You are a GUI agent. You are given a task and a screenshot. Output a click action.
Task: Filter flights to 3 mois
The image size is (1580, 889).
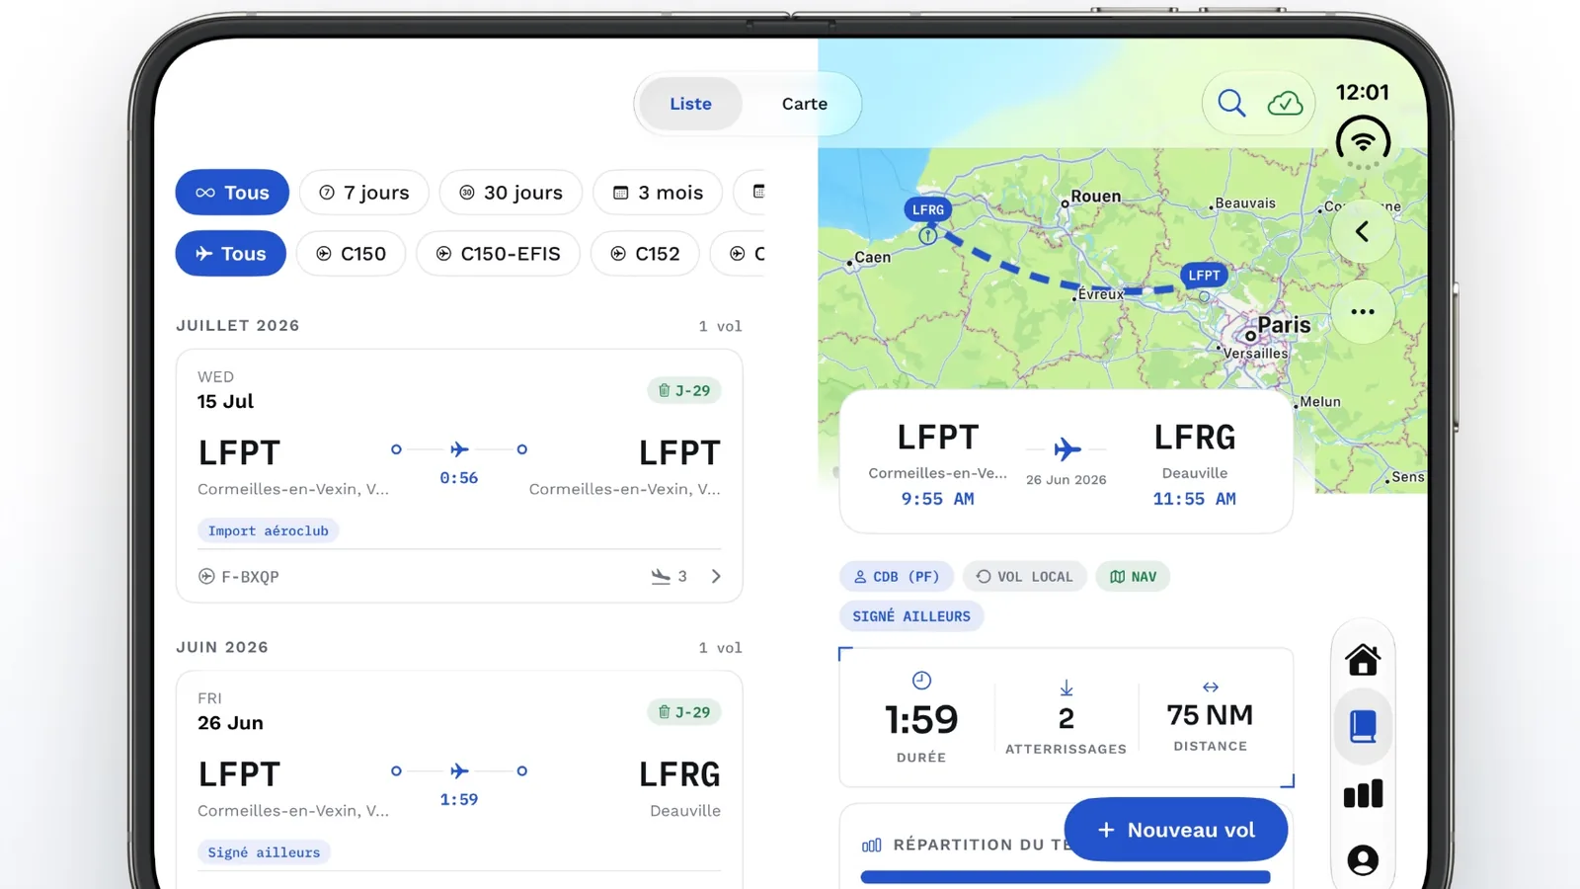pyautogui.click(x=658, y=193)
